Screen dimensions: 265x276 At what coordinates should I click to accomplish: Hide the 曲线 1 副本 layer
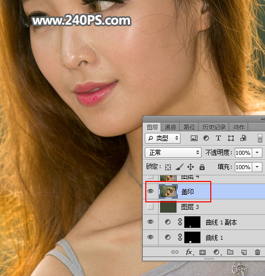coord(150,222)
